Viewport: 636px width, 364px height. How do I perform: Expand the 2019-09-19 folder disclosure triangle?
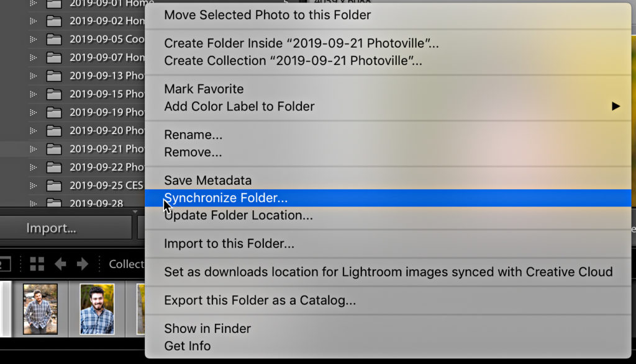[x=34, y=113]
